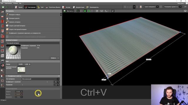Open the Вставить menu
This screenshot has height=105, width=188.
[16, 3]
